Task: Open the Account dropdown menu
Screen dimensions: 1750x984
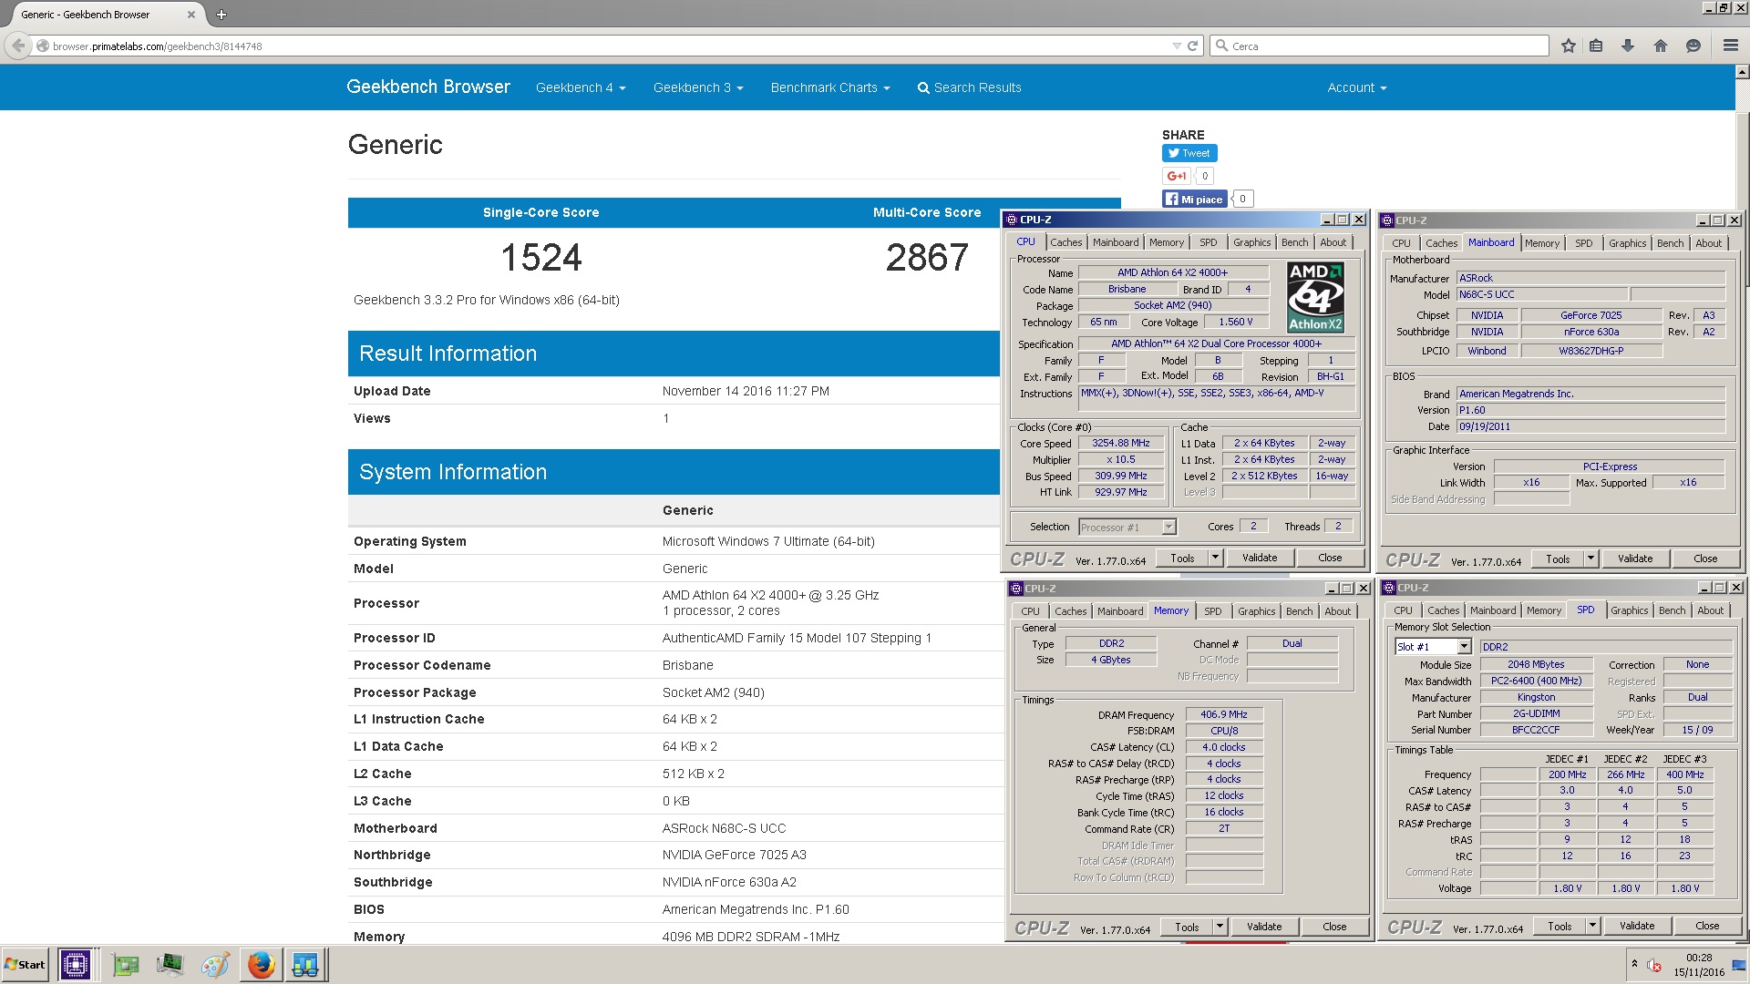Action: click(1357, 87)
